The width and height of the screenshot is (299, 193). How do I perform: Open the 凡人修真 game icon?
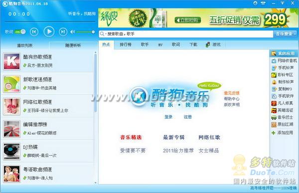tap(274, 103)
